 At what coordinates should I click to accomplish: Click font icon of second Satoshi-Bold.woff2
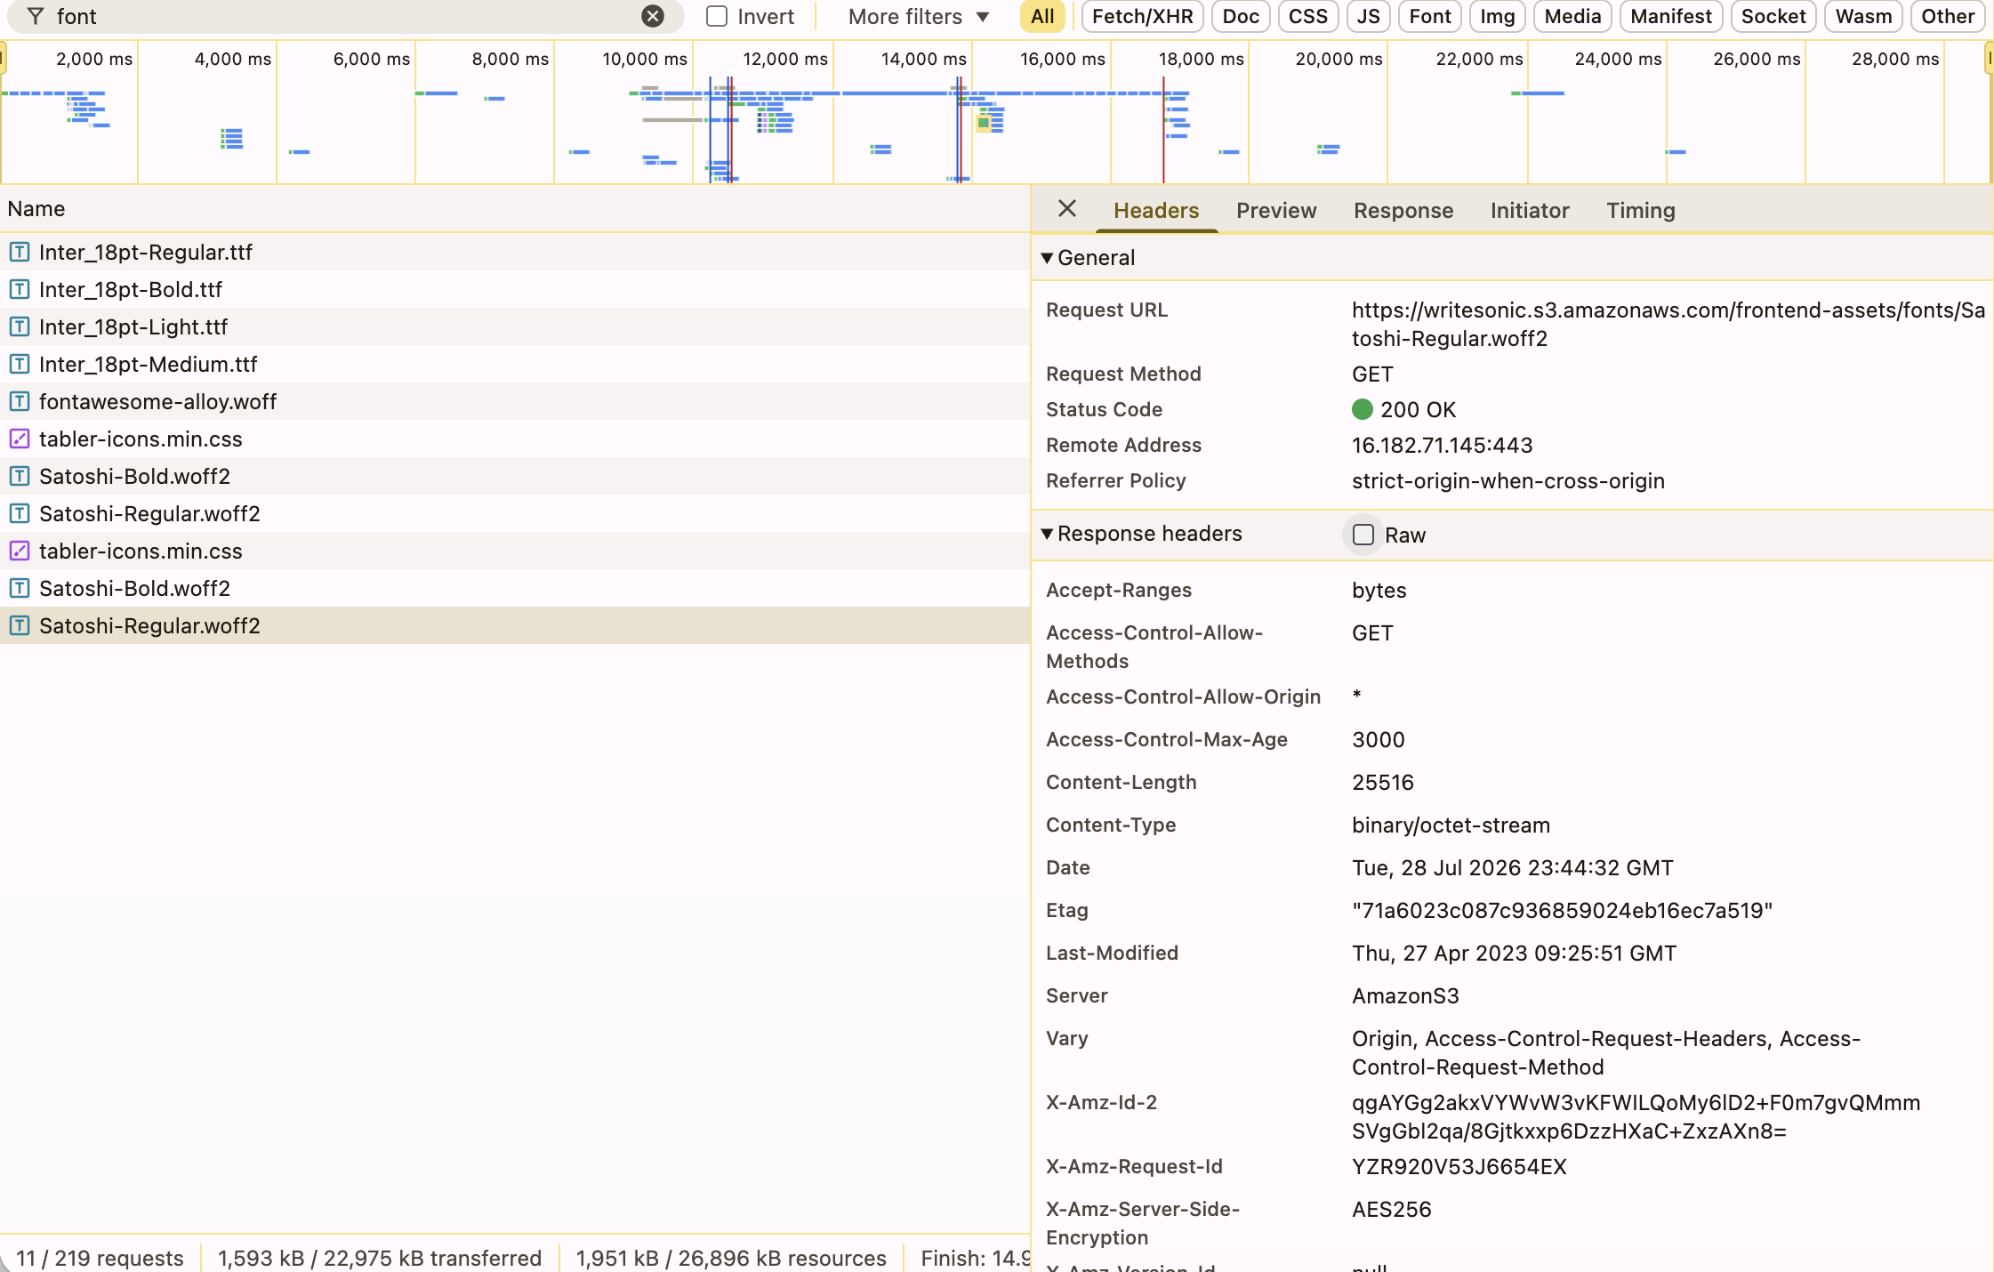[20, 588]
